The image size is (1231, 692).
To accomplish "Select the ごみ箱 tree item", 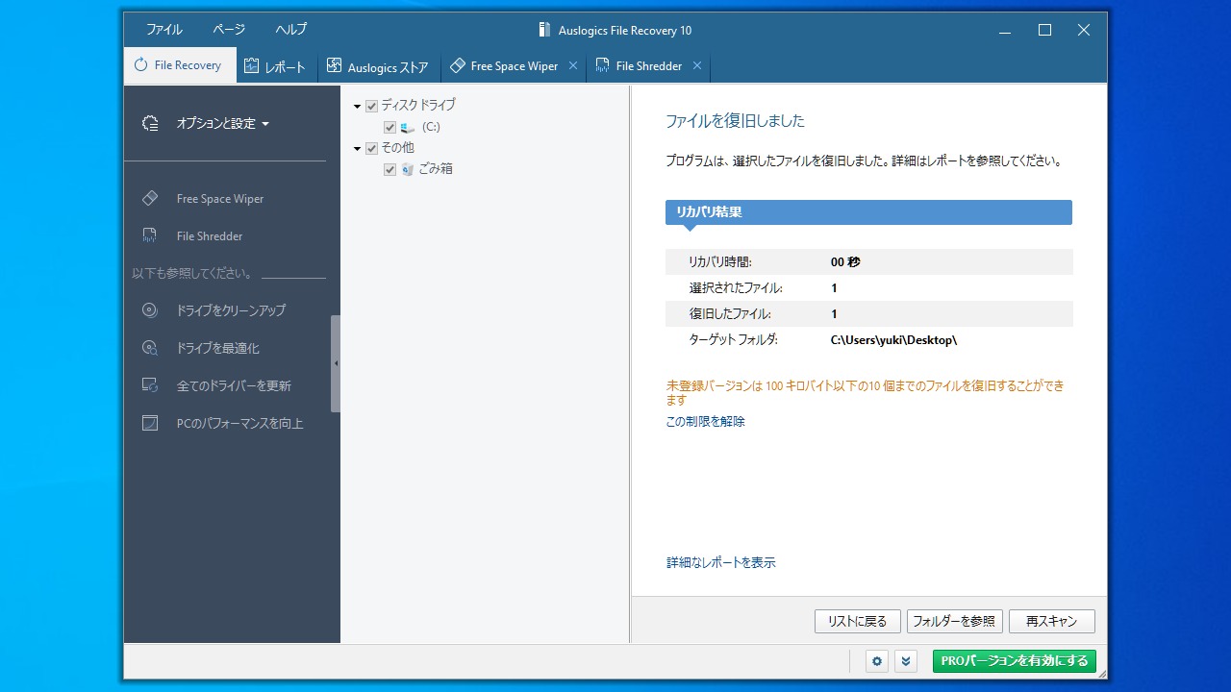I will (436, 169).
